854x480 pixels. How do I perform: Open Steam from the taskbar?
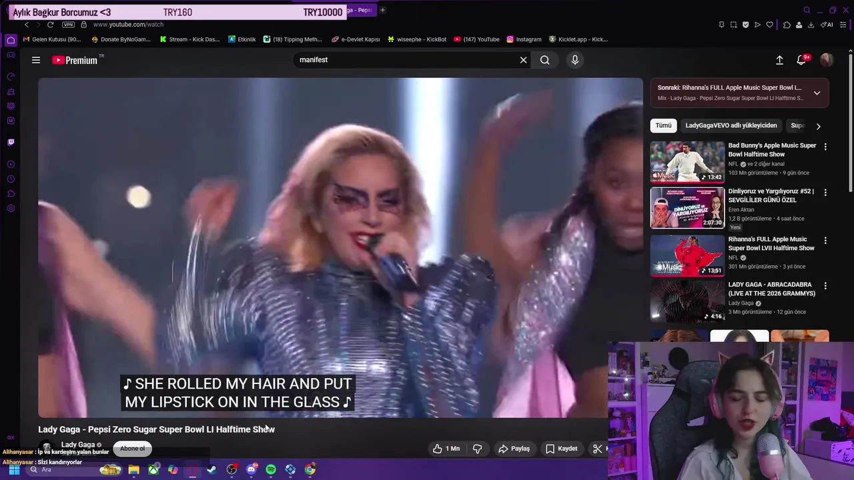211,469
